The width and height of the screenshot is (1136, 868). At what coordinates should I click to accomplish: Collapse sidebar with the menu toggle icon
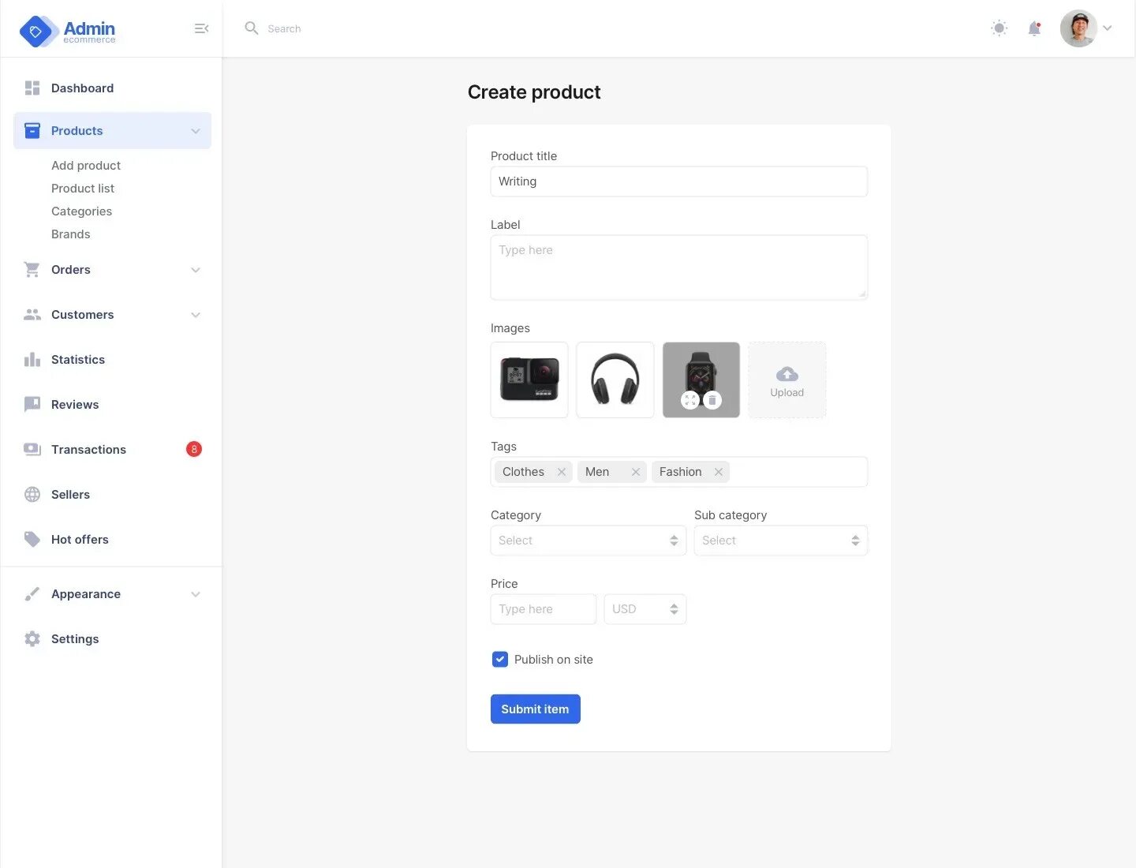[x=201, y=28]
